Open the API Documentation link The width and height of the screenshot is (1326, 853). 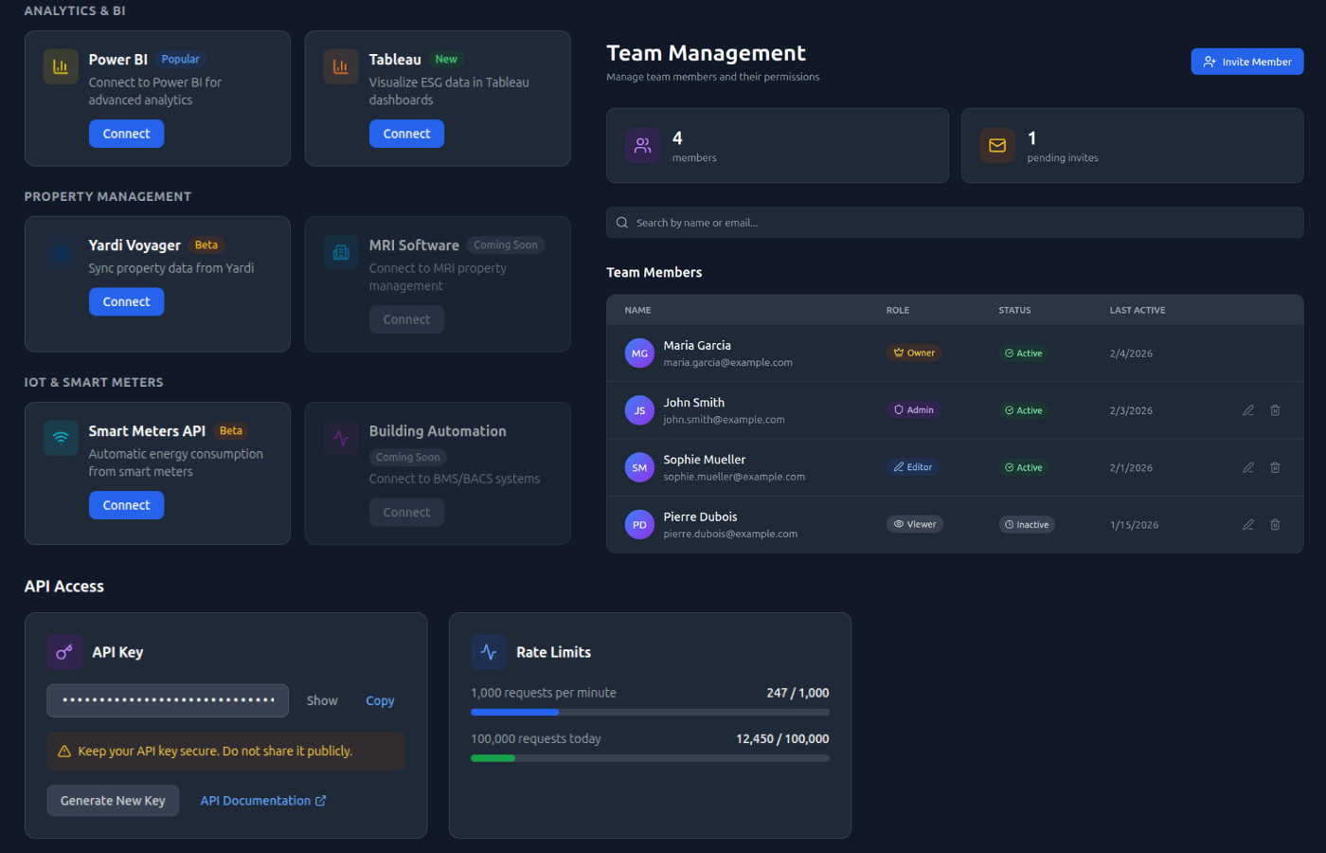tap(262, 801)
